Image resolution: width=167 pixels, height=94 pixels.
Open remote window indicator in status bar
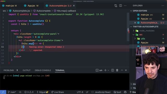tap(3, 92)
